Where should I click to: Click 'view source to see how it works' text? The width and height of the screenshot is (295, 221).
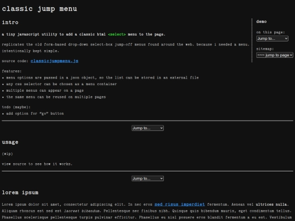(37, 164)
